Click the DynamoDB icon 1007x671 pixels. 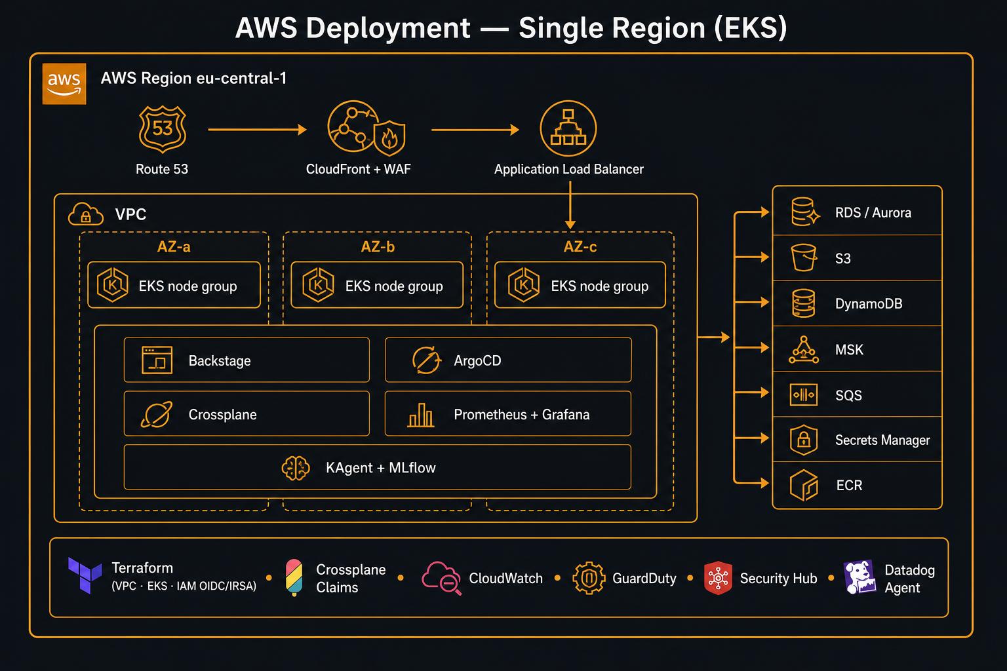(804, 303)
